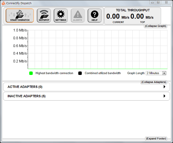Open the Graph Length dropdown arrow
This screenshot has height=143, width=173.
[164, 73]
